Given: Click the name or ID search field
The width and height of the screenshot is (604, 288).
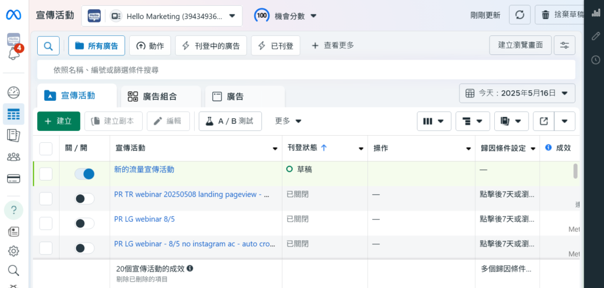Looking at the screenshot, I should coord(306,70).
